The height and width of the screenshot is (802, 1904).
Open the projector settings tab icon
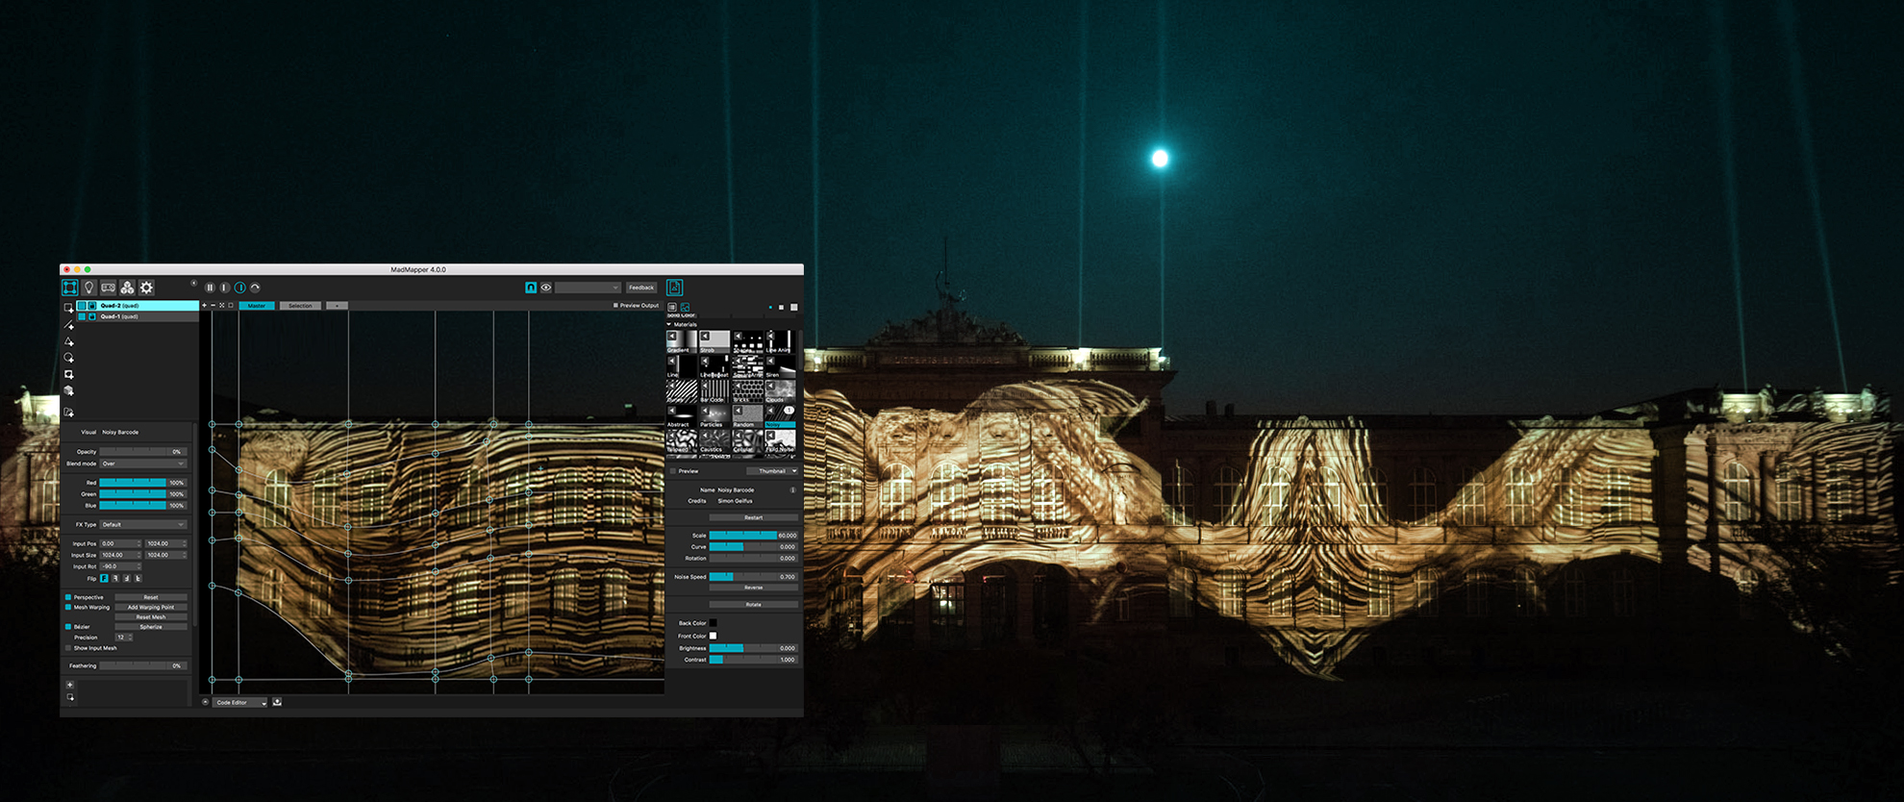(x=109, y=288)
